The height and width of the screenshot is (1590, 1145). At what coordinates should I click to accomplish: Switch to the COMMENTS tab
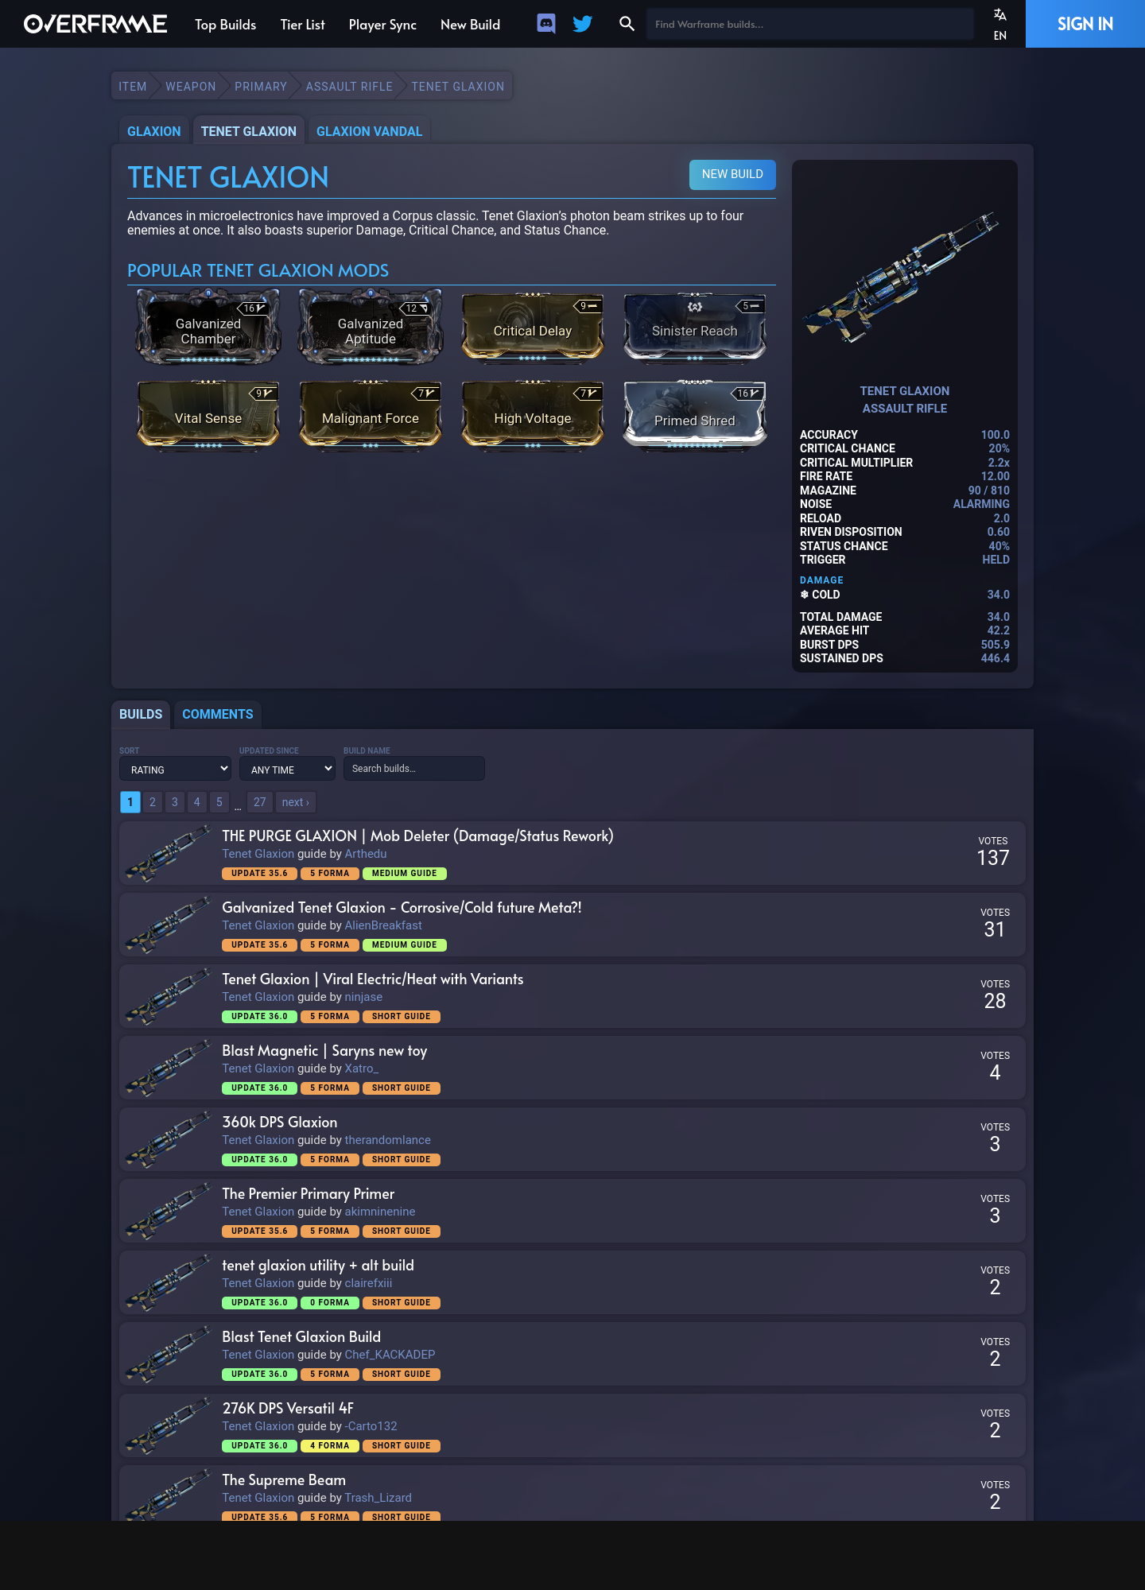tap(218, 714)
